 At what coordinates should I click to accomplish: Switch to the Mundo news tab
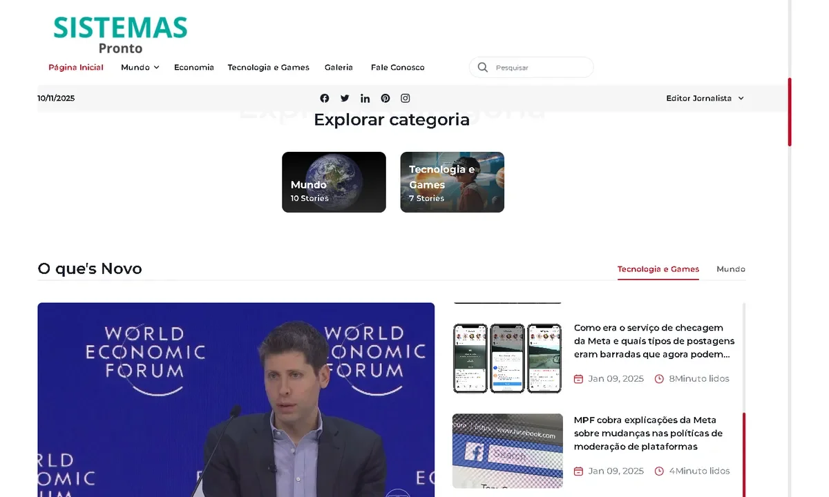tap(730, 269)
